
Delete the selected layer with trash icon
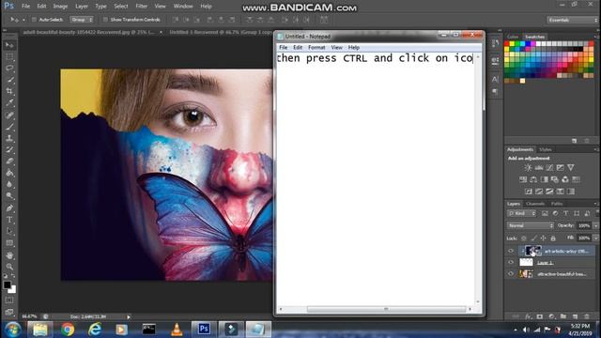click(586, 316)
